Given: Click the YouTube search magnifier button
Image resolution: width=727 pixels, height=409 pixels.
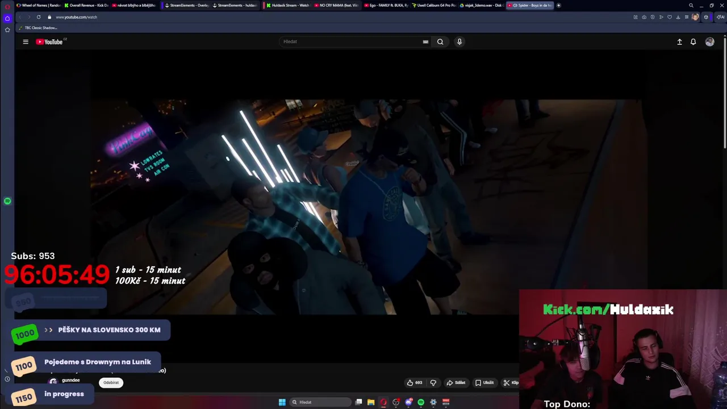Looking at the screenshot, I should point(440,41).
